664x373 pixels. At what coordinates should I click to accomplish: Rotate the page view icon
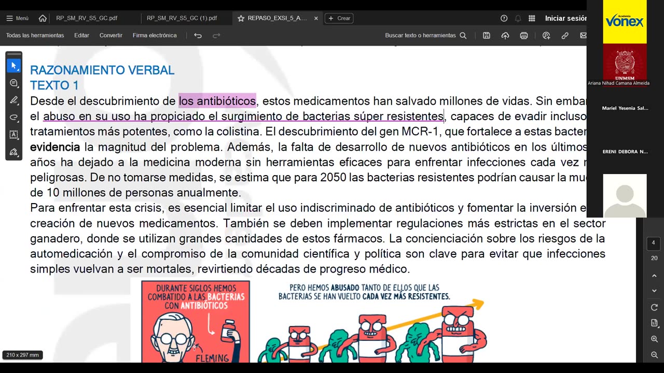pos(654,307)
